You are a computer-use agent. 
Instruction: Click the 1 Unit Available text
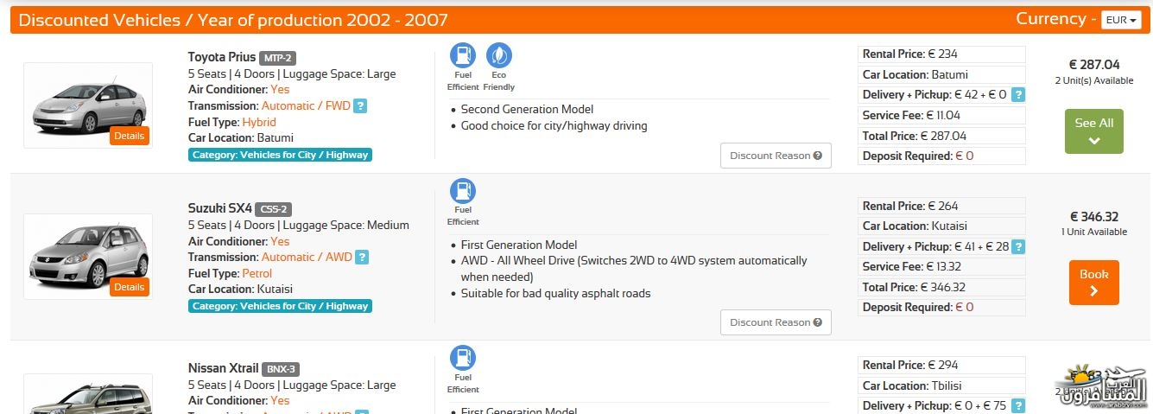point(1093,232)
